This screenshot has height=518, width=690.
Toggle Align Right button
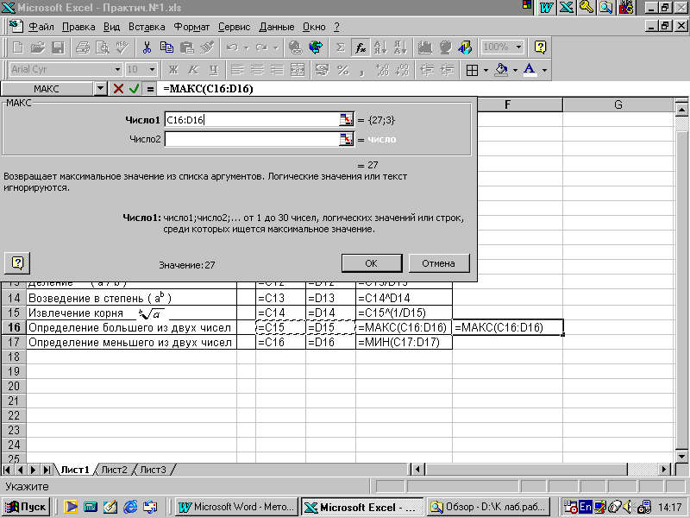277,70
